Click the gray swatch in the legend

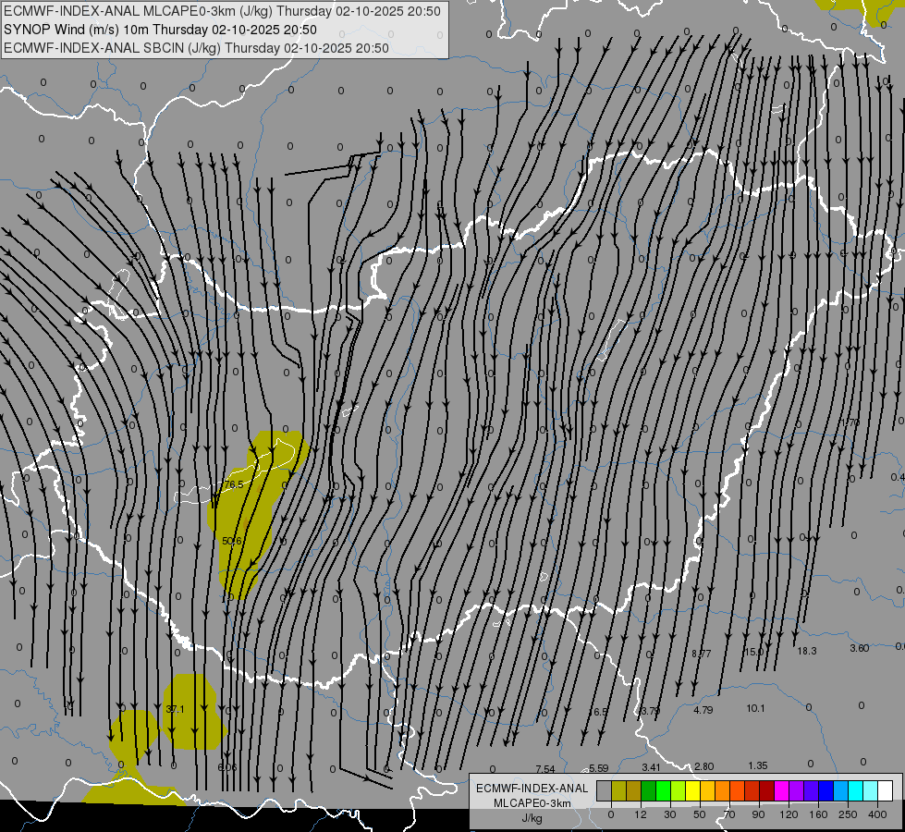point(604,790)
